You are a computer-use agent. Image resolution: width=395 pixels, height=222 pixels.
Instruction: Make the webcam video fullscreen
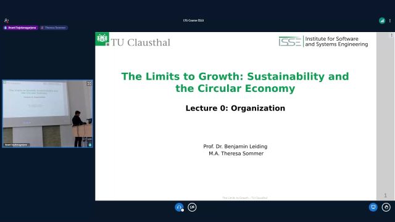pos(89,84)
